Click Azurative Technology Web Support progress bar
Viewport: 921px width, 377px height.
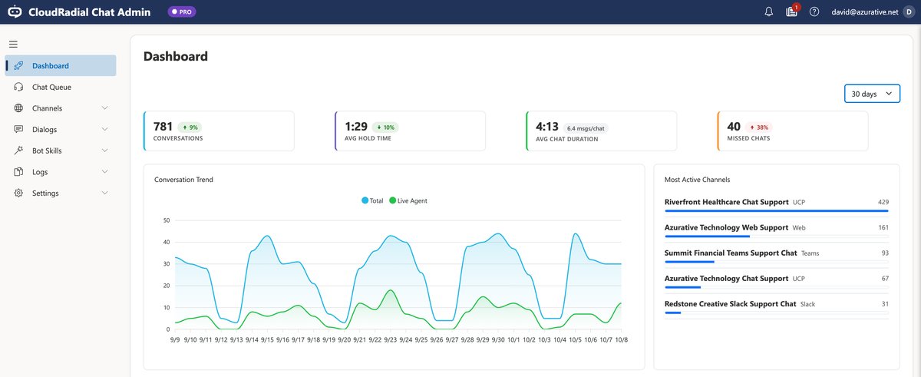pos(777,236)
